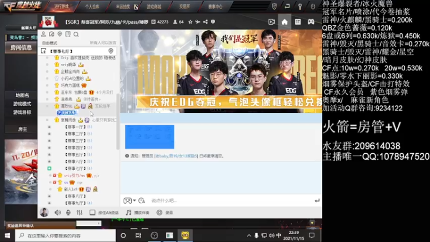
Task: Enter sub-channel 【赛事五厅】
Action: point(75,154)
